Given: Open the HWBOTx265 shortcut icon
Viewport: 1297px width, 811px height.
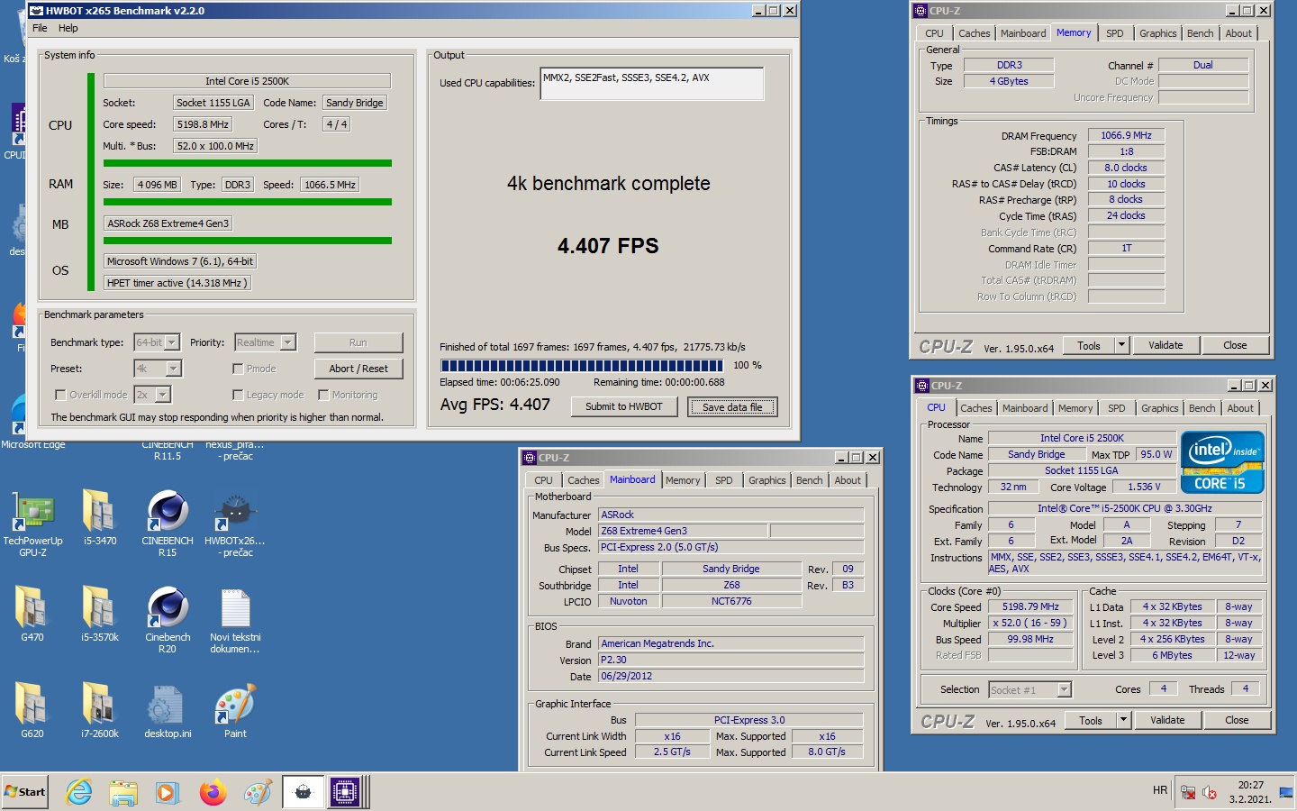Looking at the screenshot, I should [235, 523].
